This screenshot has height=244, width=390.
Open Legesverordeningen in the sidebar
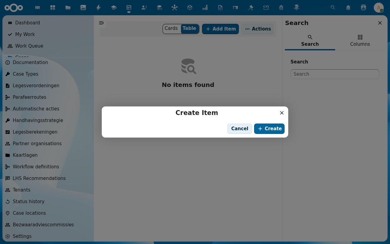[x=48, y=86]
